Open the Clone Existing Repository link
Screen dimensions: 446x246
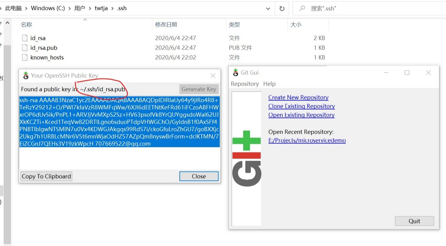[301, 106]
